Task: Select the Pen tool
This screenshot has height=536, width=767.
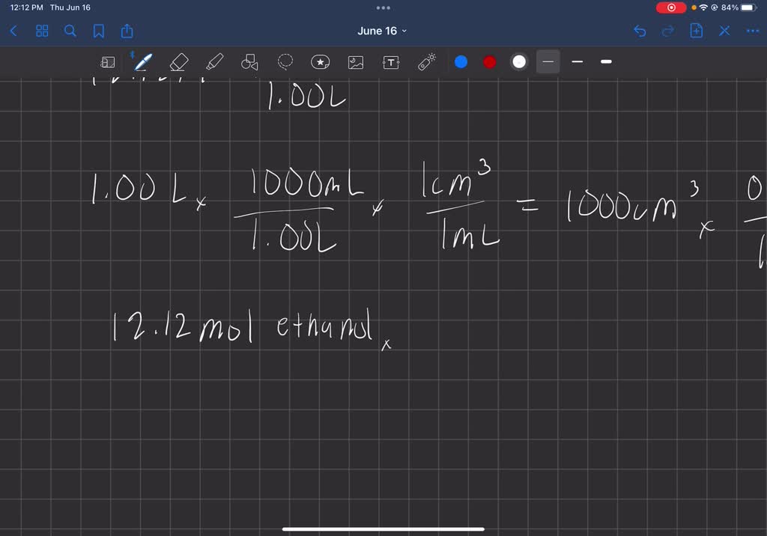Action: [143, 62]
